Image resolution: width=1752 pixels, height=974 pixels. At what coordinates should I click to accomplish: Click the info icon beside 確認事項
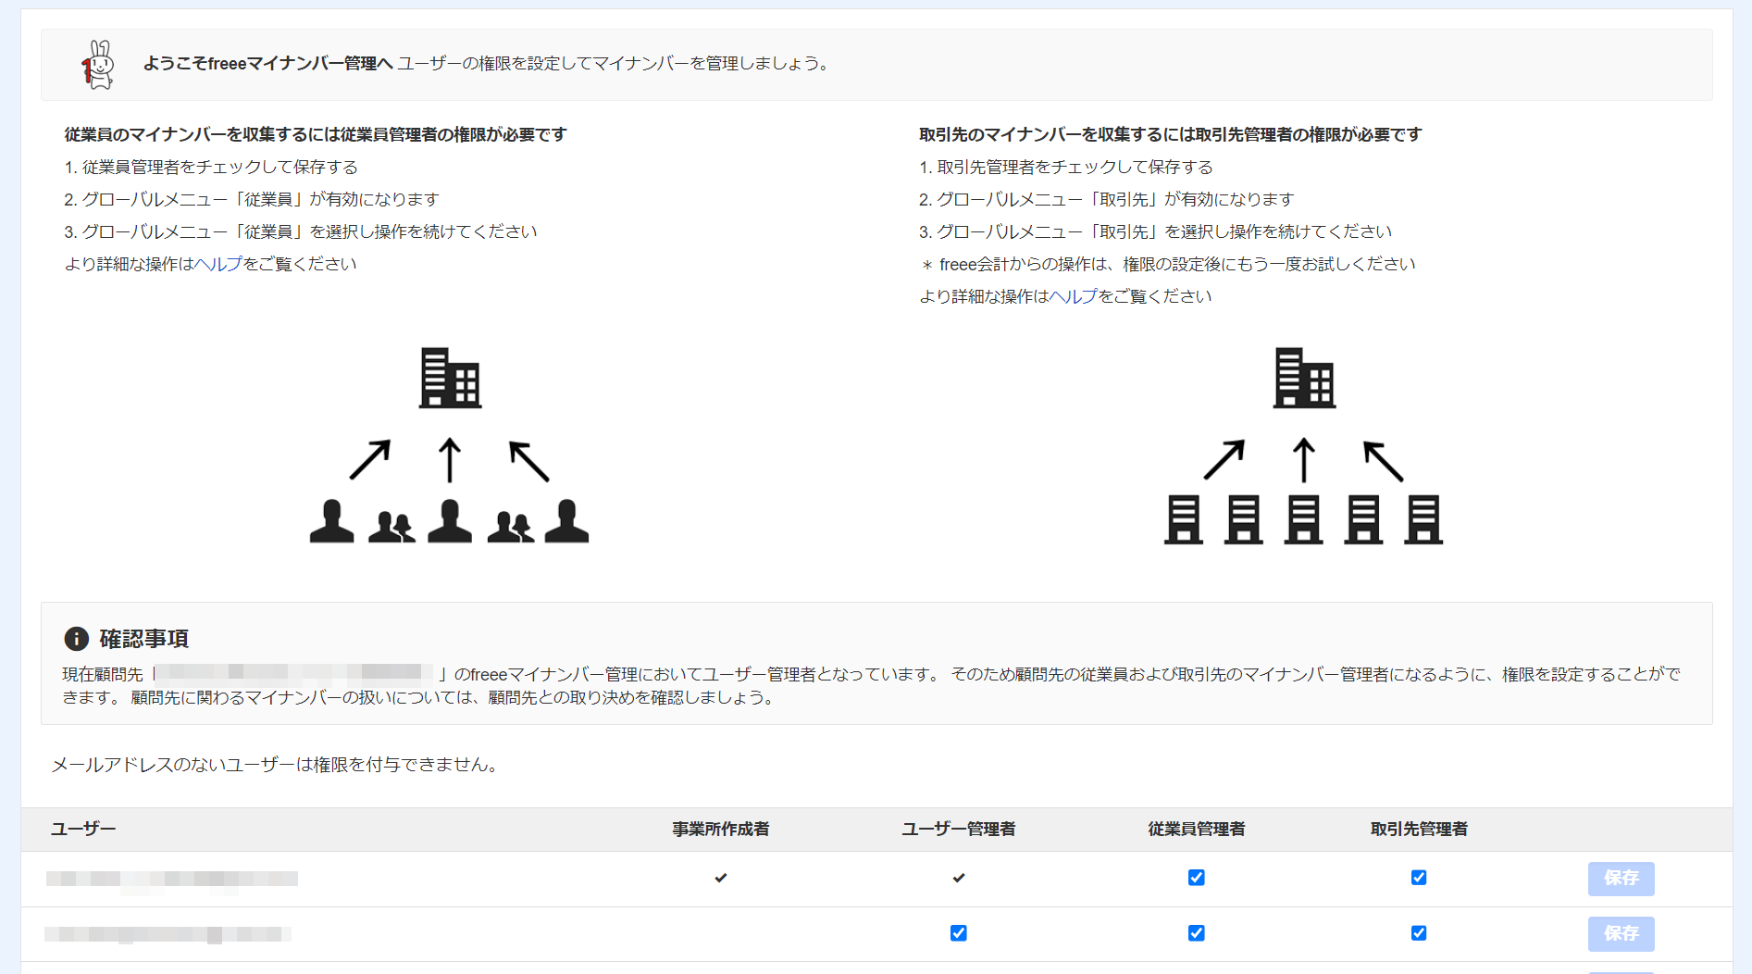click(76, 639)
